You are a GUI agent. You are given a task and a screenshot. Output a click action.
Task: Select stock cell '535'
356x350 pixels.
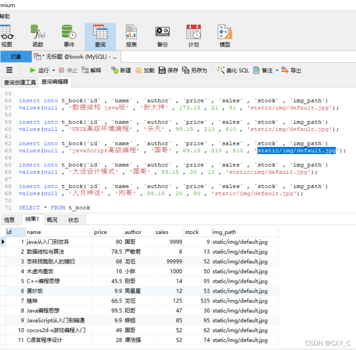coord(197,301)
